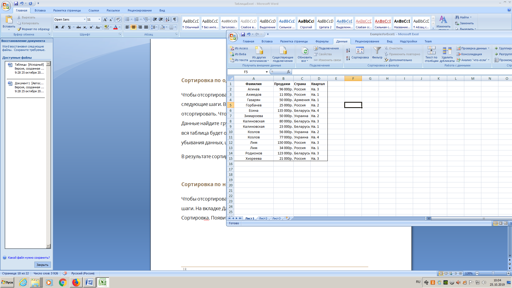Click text highlight color swatch in Word

[106, 27]
